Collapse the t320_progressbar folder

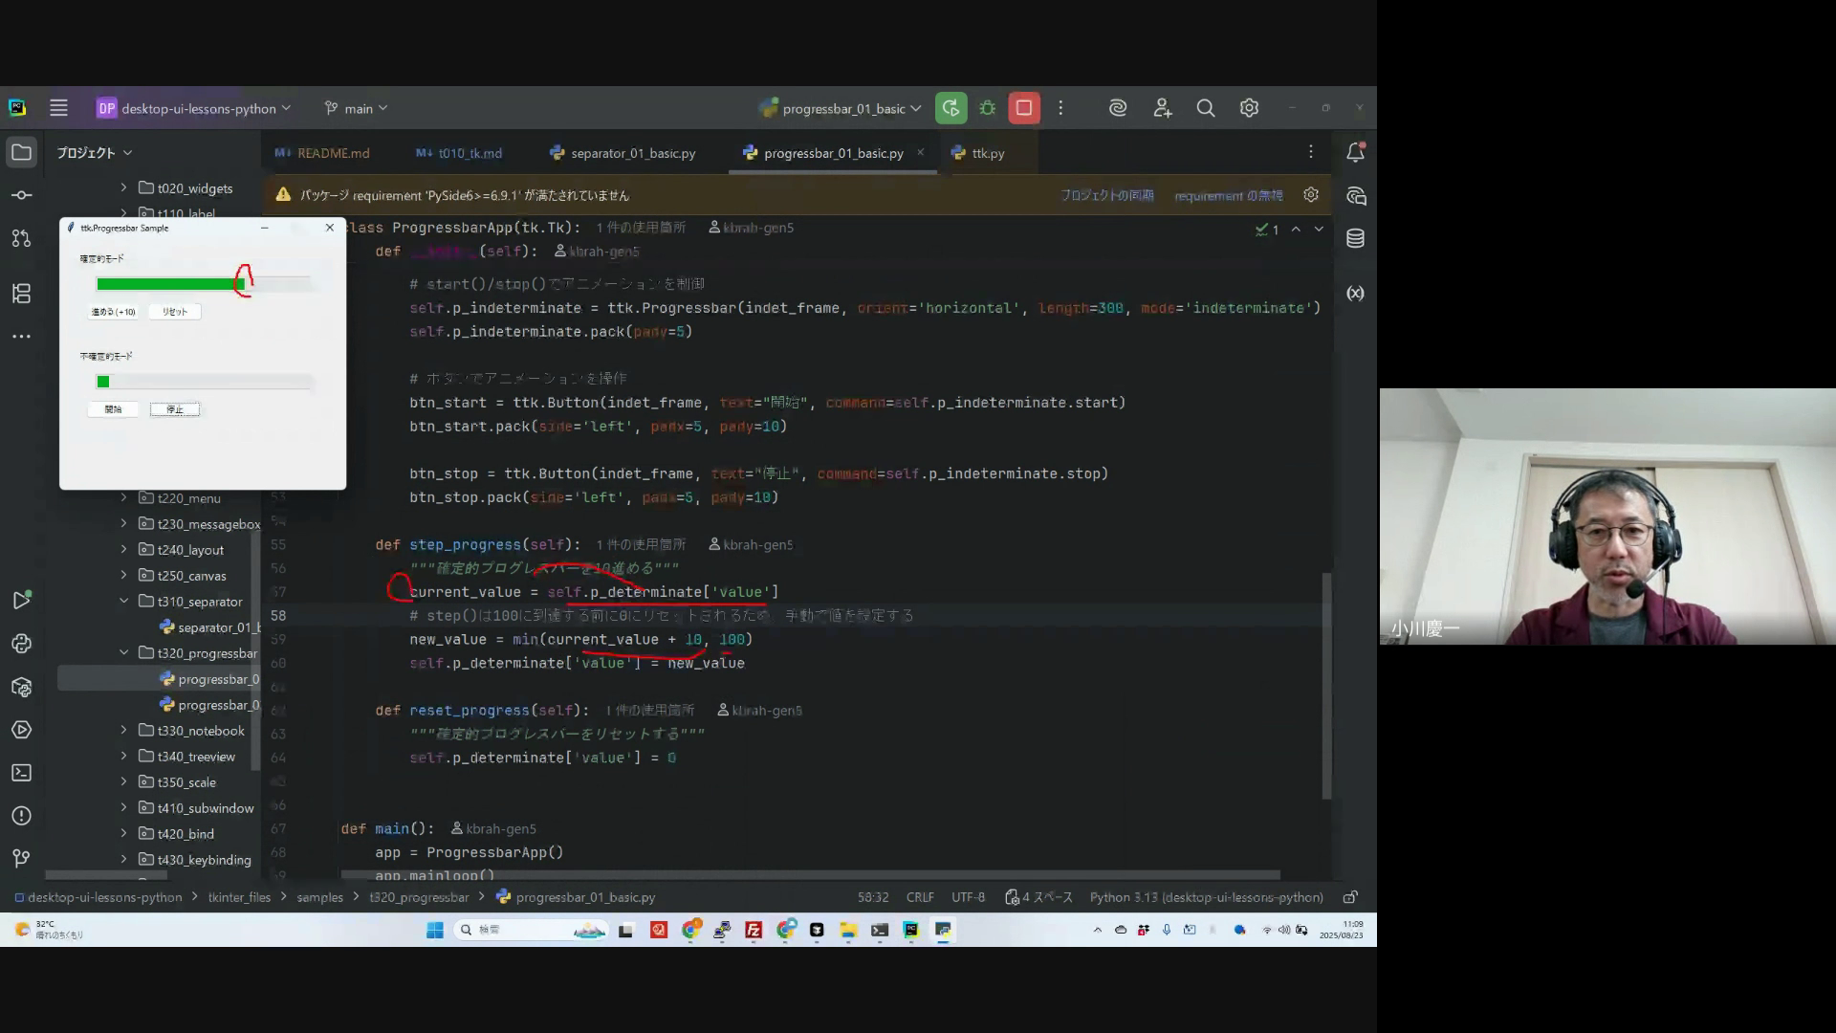click(x=123, y=652)
